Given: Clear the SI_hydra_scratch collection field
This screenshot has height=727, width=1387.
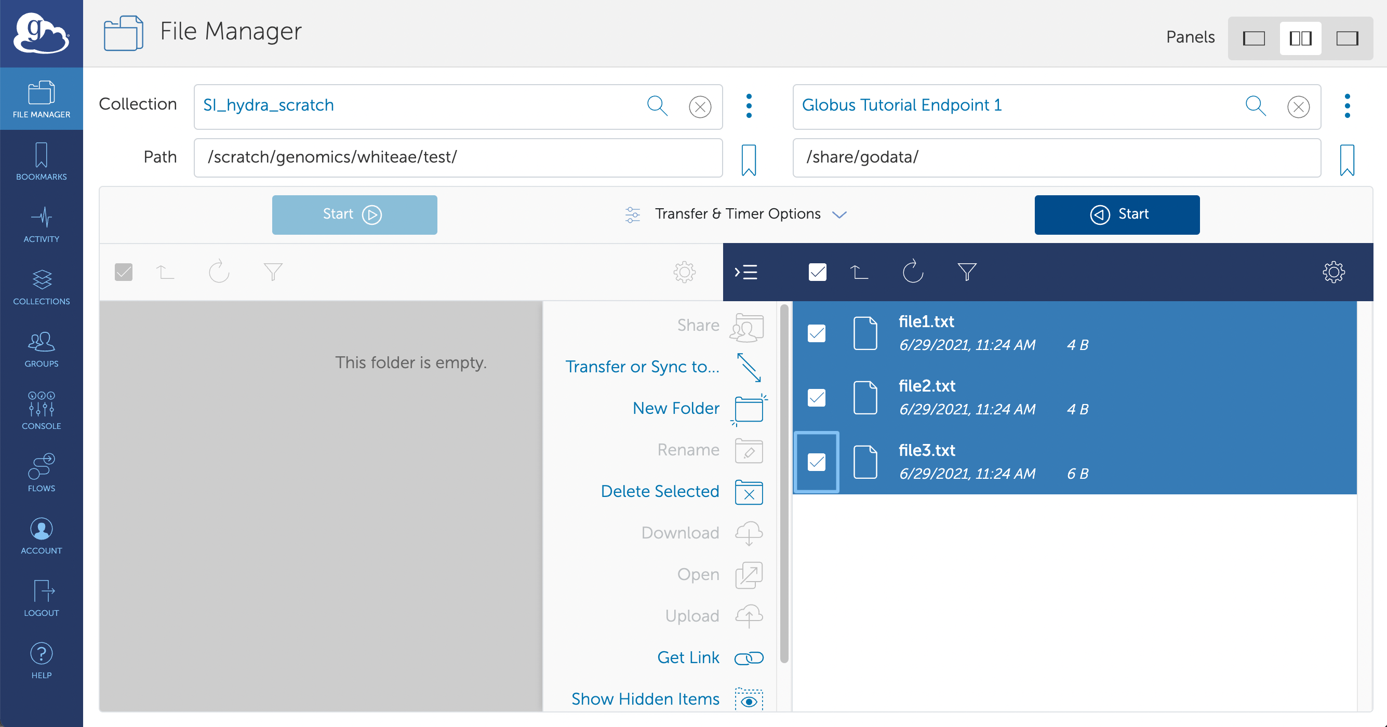Looking at the screenshot, I should (699, 106).
